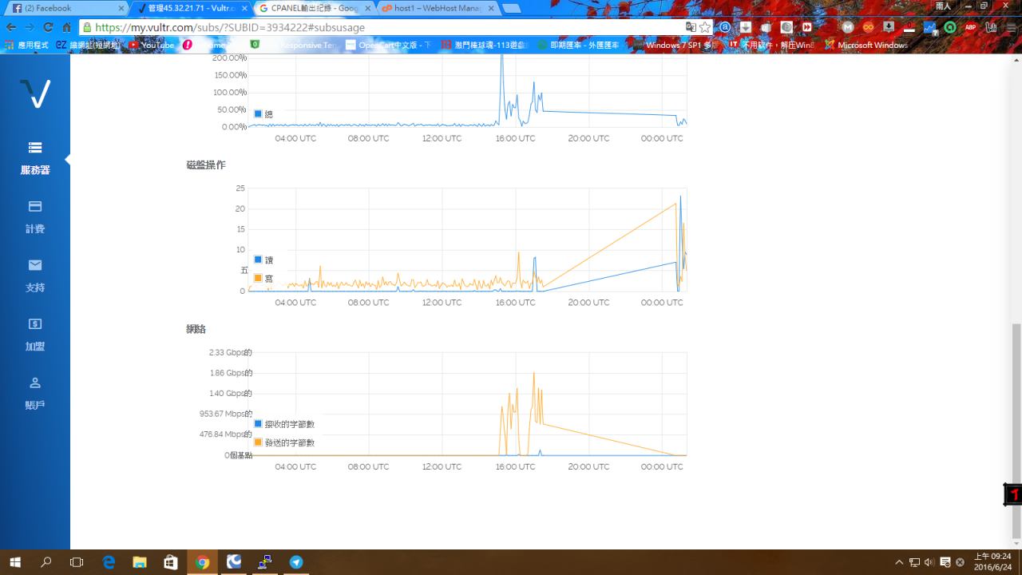Close the Facebook tab

coord(121,8)
